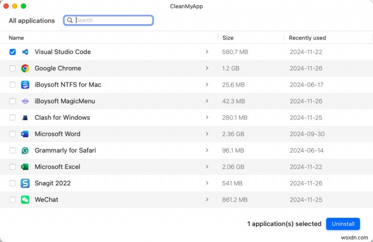Click the Snagit 2022 name text
The image size is (373, 242).
tap(53, 183)
